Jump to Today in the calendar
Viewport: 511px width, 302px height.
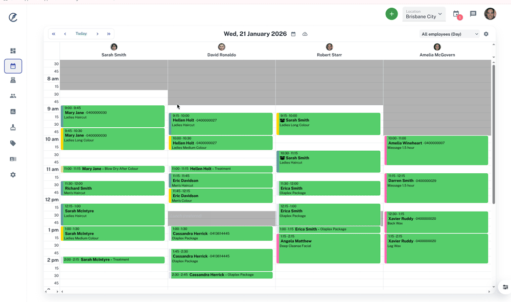click(x=81, y=34)
